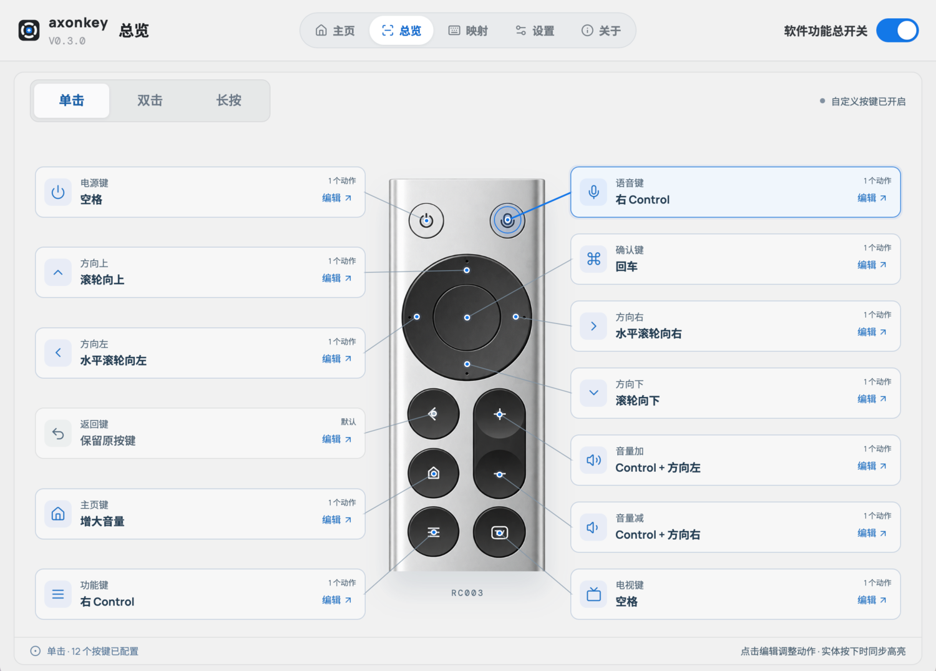The height and width of the screenshot is (671, 936).
Task: Click the center confirm button on the remote
Action: click(x=467, y=318)
